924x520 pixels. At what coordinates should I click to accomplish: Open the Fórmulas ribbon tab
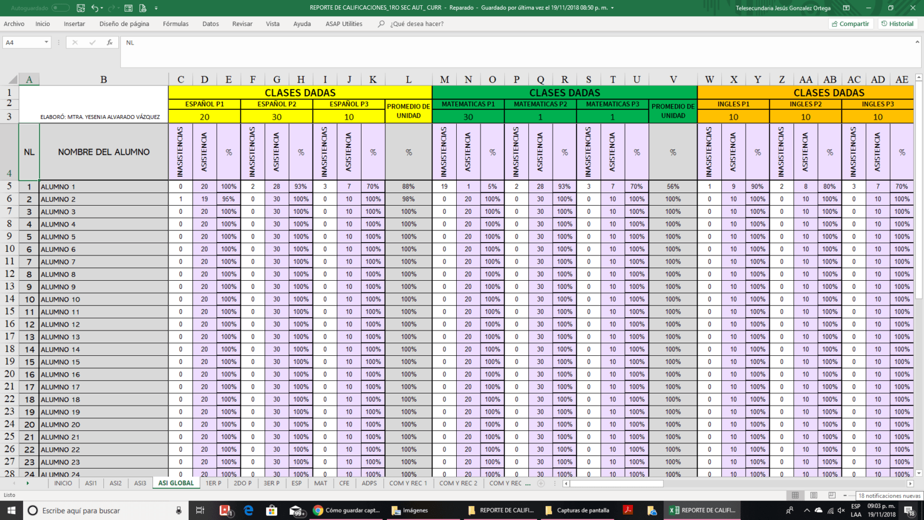click(176, 24)
